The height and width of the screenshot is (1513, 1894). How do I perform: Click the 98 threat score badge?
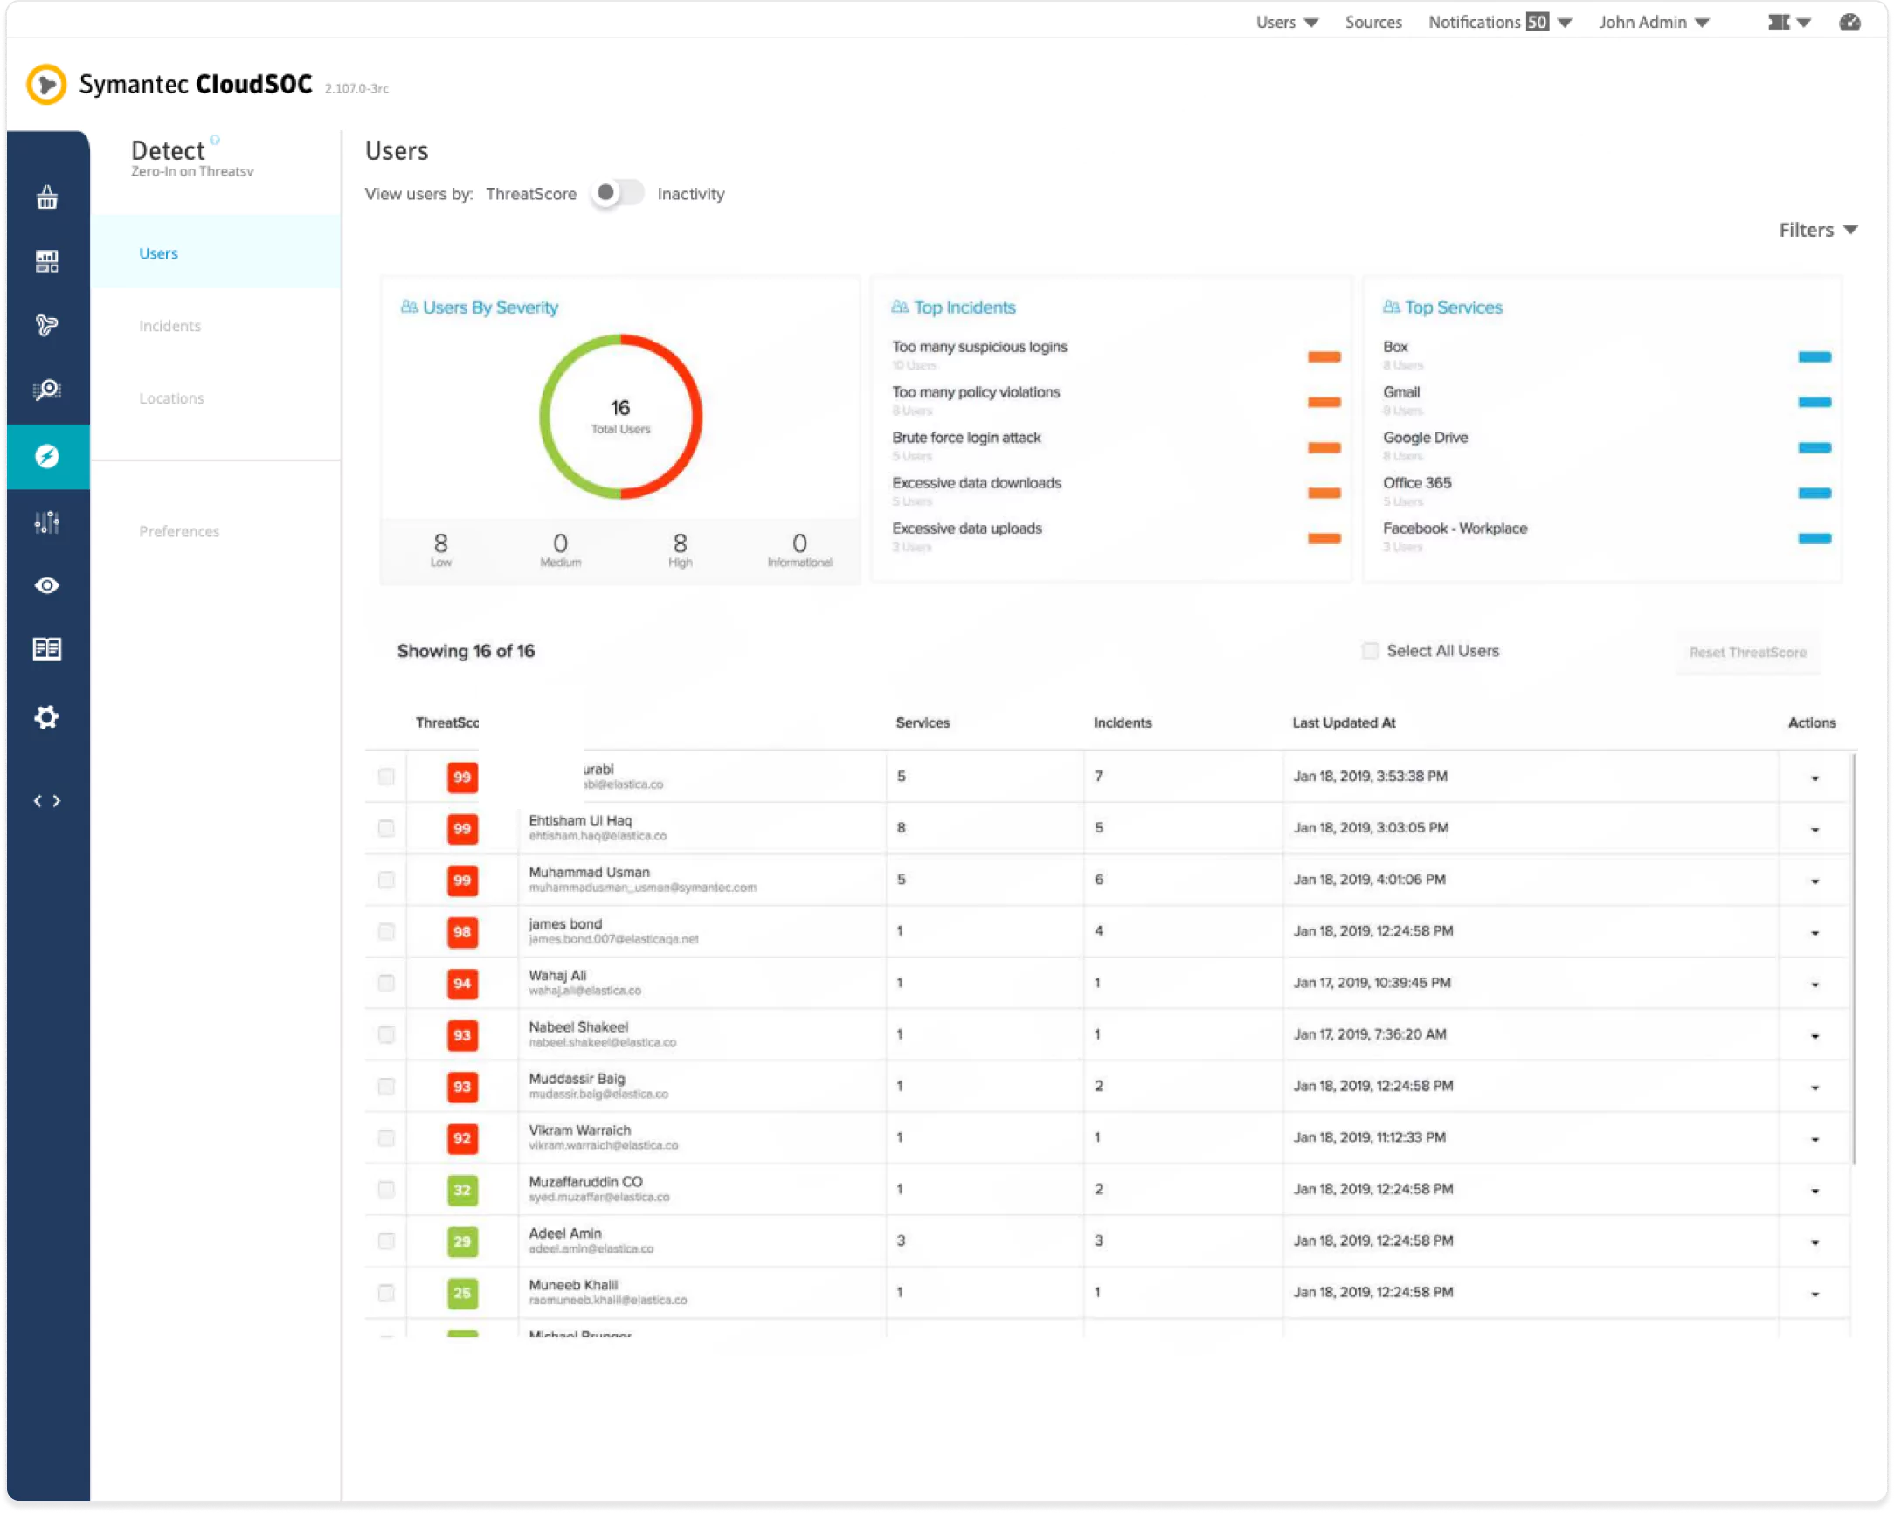462,932
